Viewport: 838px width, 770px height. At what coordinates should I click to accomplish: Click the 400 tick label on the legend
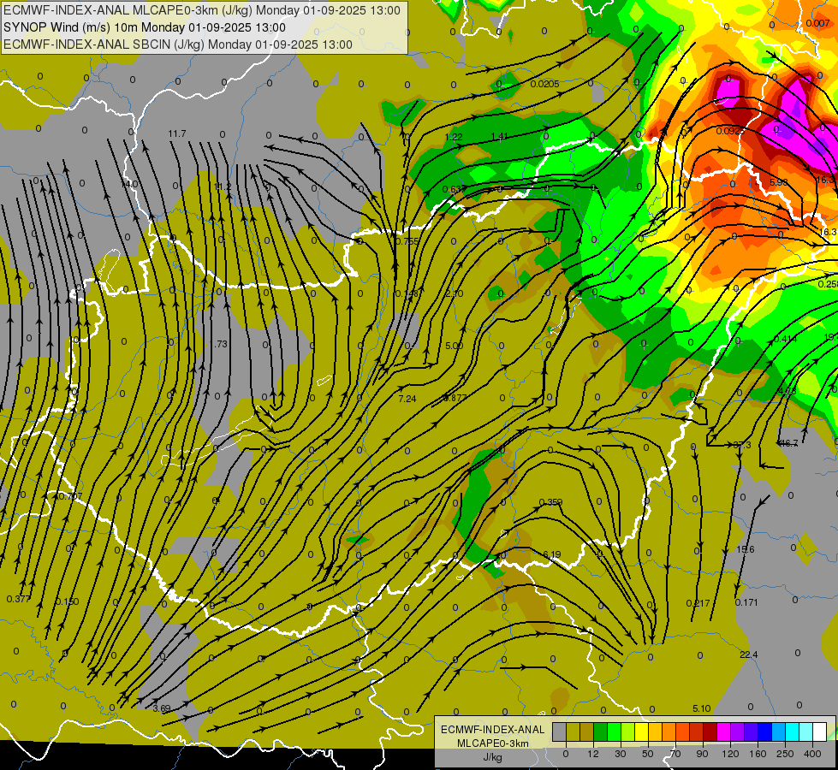tap(812, 754)
